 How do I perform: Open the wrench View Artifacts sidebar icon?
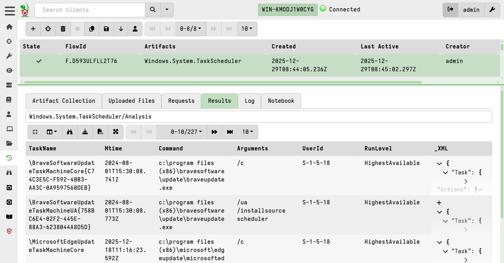9,56
